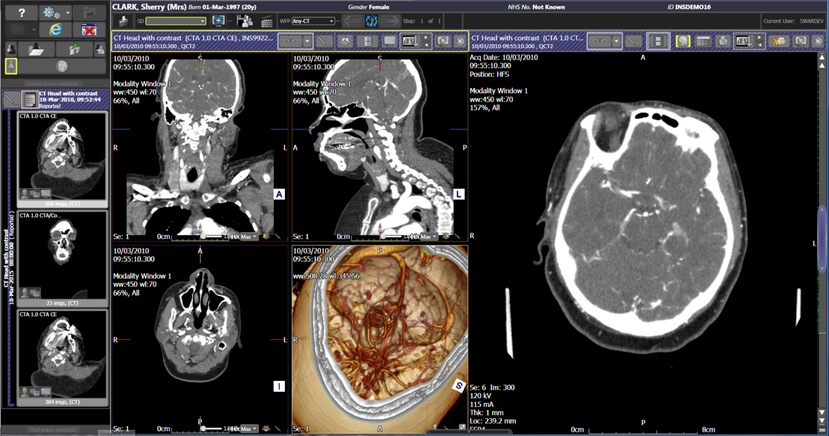Toggle the yellow highlighted stack icon in right viewer

[683, 41]
